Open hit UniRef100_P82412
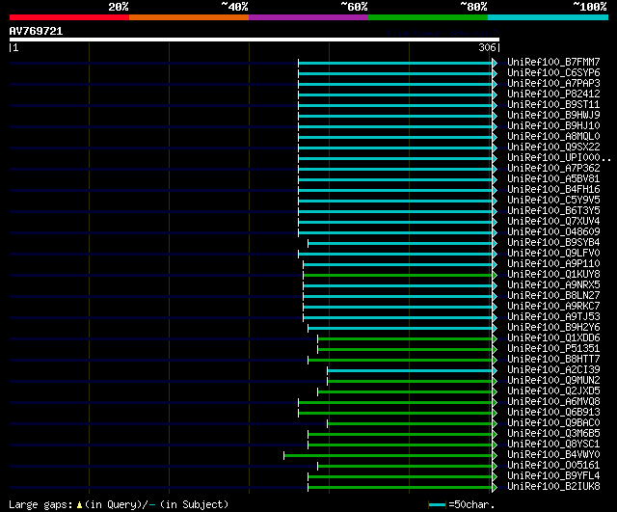 tap(553, 94)
